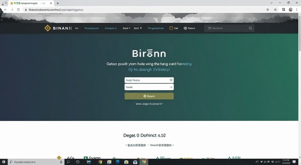
Task: Open the browser side panel icon
Action: tap(283, 10)
